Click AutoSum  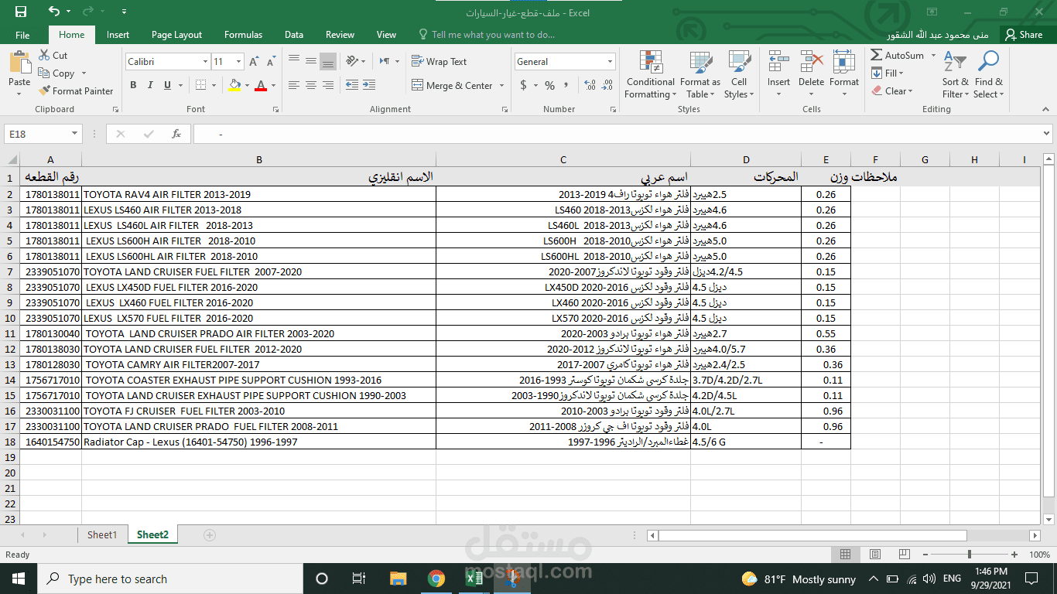tap(898, 56)
